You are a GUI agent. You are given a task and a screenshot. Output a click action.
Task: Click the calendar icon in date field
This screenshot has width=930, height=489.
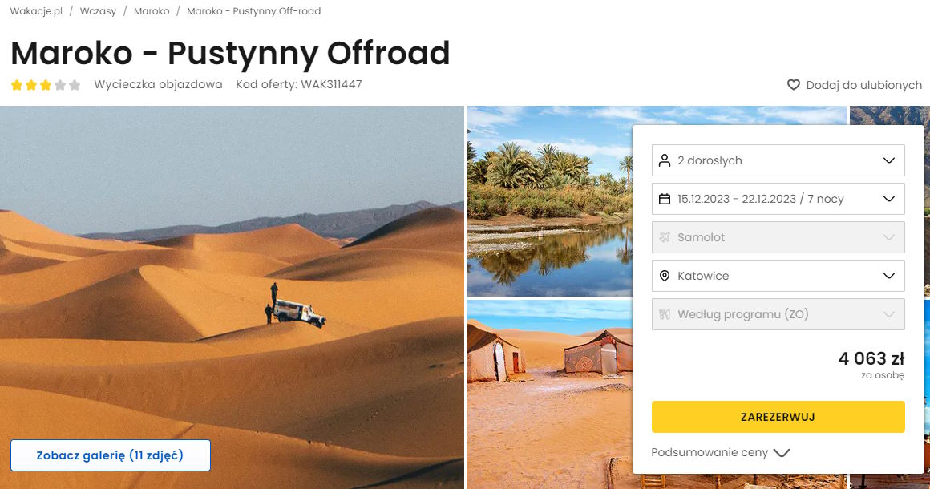click(x=665, y=199)
